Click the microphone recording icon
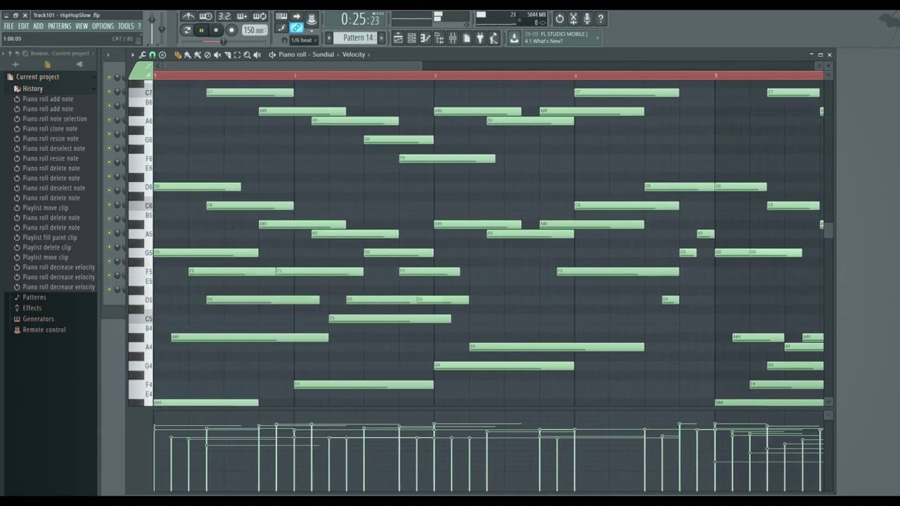Screen dimensions: 900x506 tap(587, 19)
